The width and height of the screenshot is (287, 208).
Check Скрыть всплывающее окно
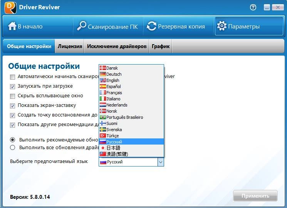12,96
